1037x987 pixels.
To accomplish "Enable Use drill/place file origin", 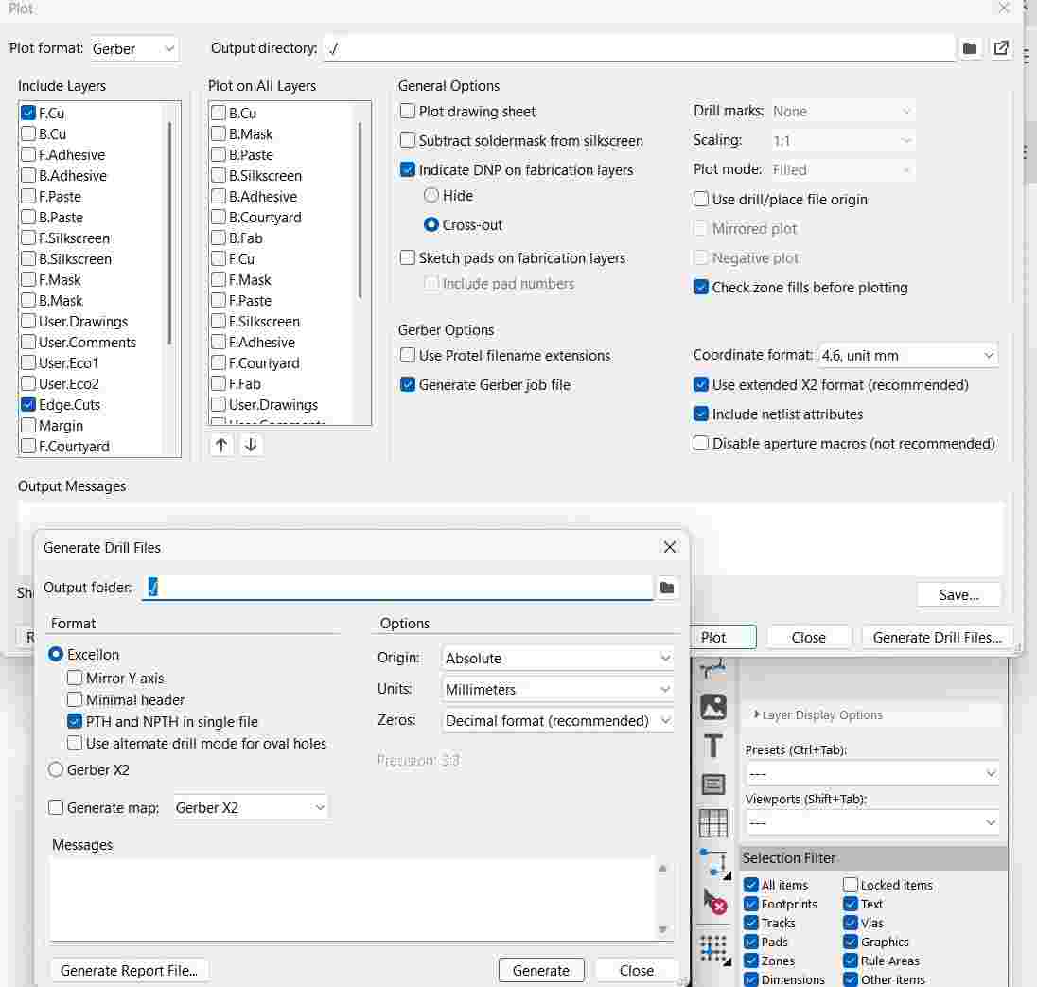I will [x=701, y=199].
